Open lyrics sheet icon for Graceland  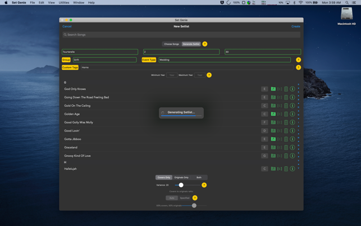coord(286,147)
